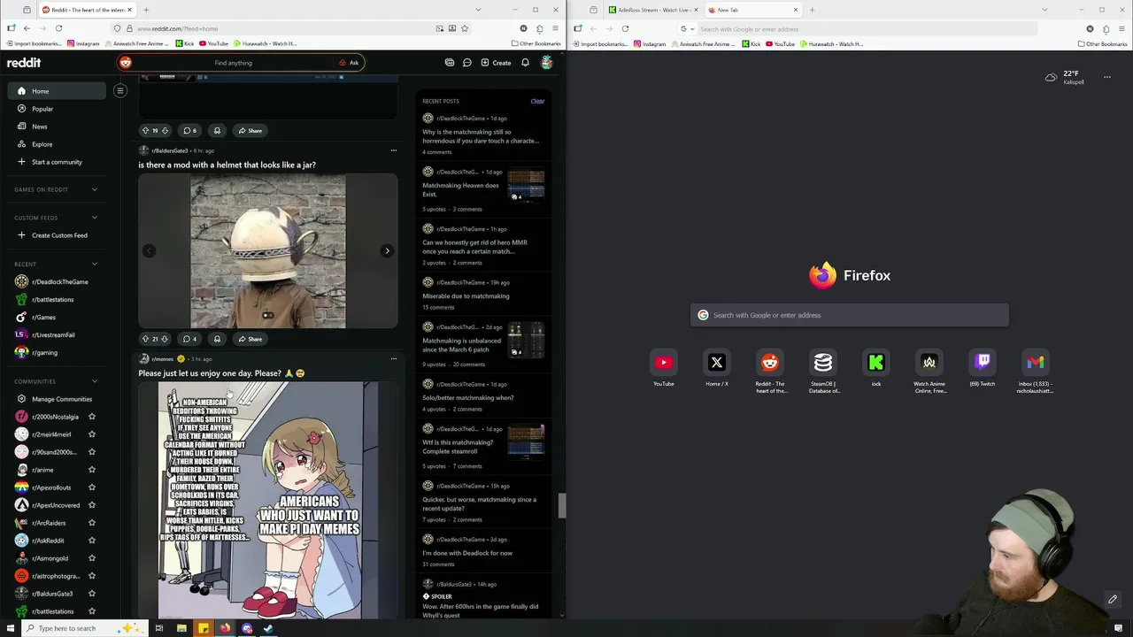Favorite r/2meirl4meirl with star

pyautogui.click(x=92, y=434)
